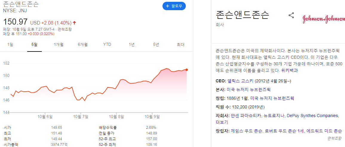
Task: Open CEO link 앨릭스 고스키
Action: [x=240, y=81]
